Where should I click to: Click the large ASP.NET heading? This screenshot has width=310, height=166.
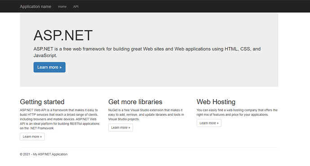[x=63, y=35]
